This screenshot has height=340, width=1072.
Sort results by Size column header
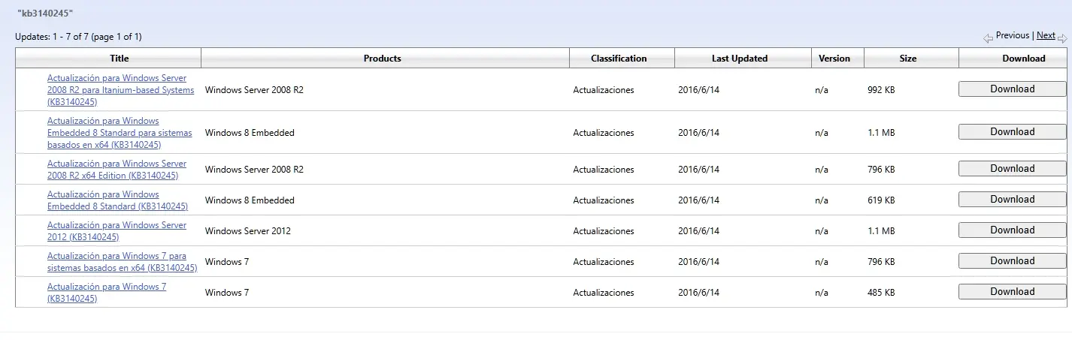908,59
